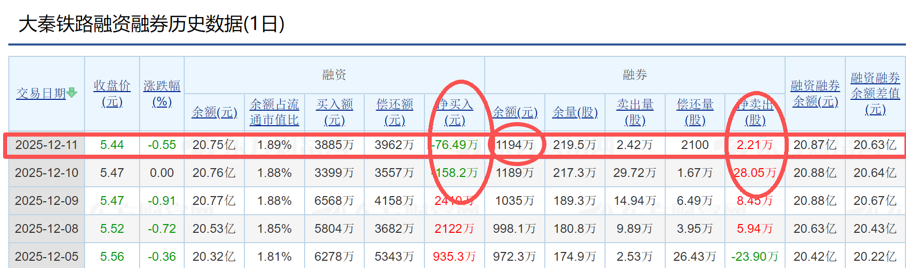Click the 3962万 repayment cell
906x268 pixels.
(395, 145)
